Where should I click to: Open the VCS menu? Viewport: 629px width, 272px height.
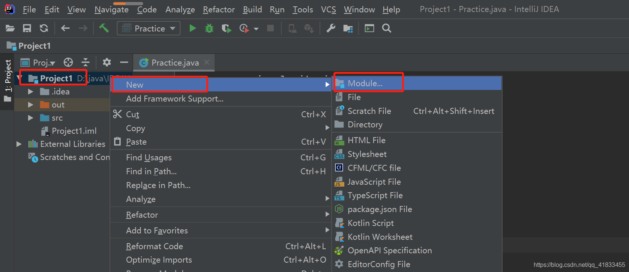point(329,9)
